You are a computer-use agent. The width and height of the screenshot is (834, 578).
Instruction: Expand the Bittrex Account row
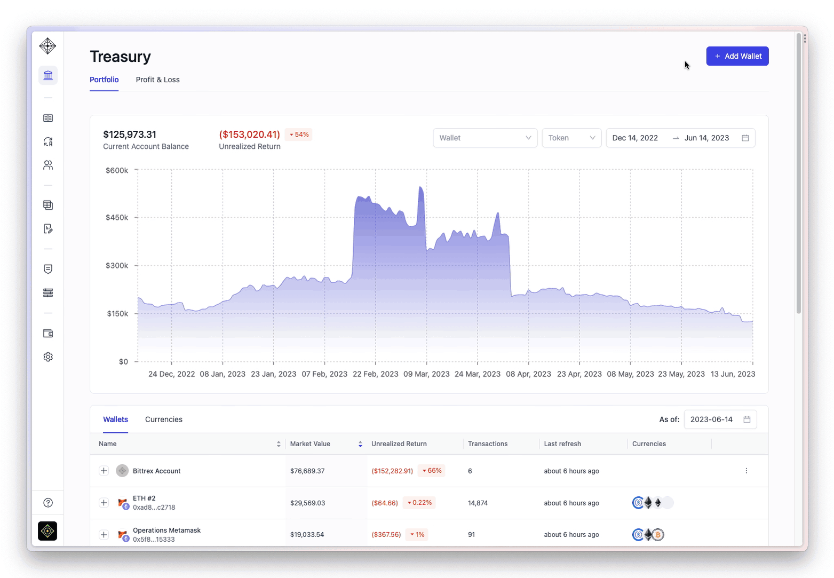pyautogui.click(x=104, y=471)
